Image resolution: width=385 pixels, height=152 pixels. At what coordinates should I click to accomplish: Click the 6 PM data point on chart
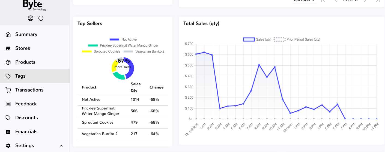[338, 104]
